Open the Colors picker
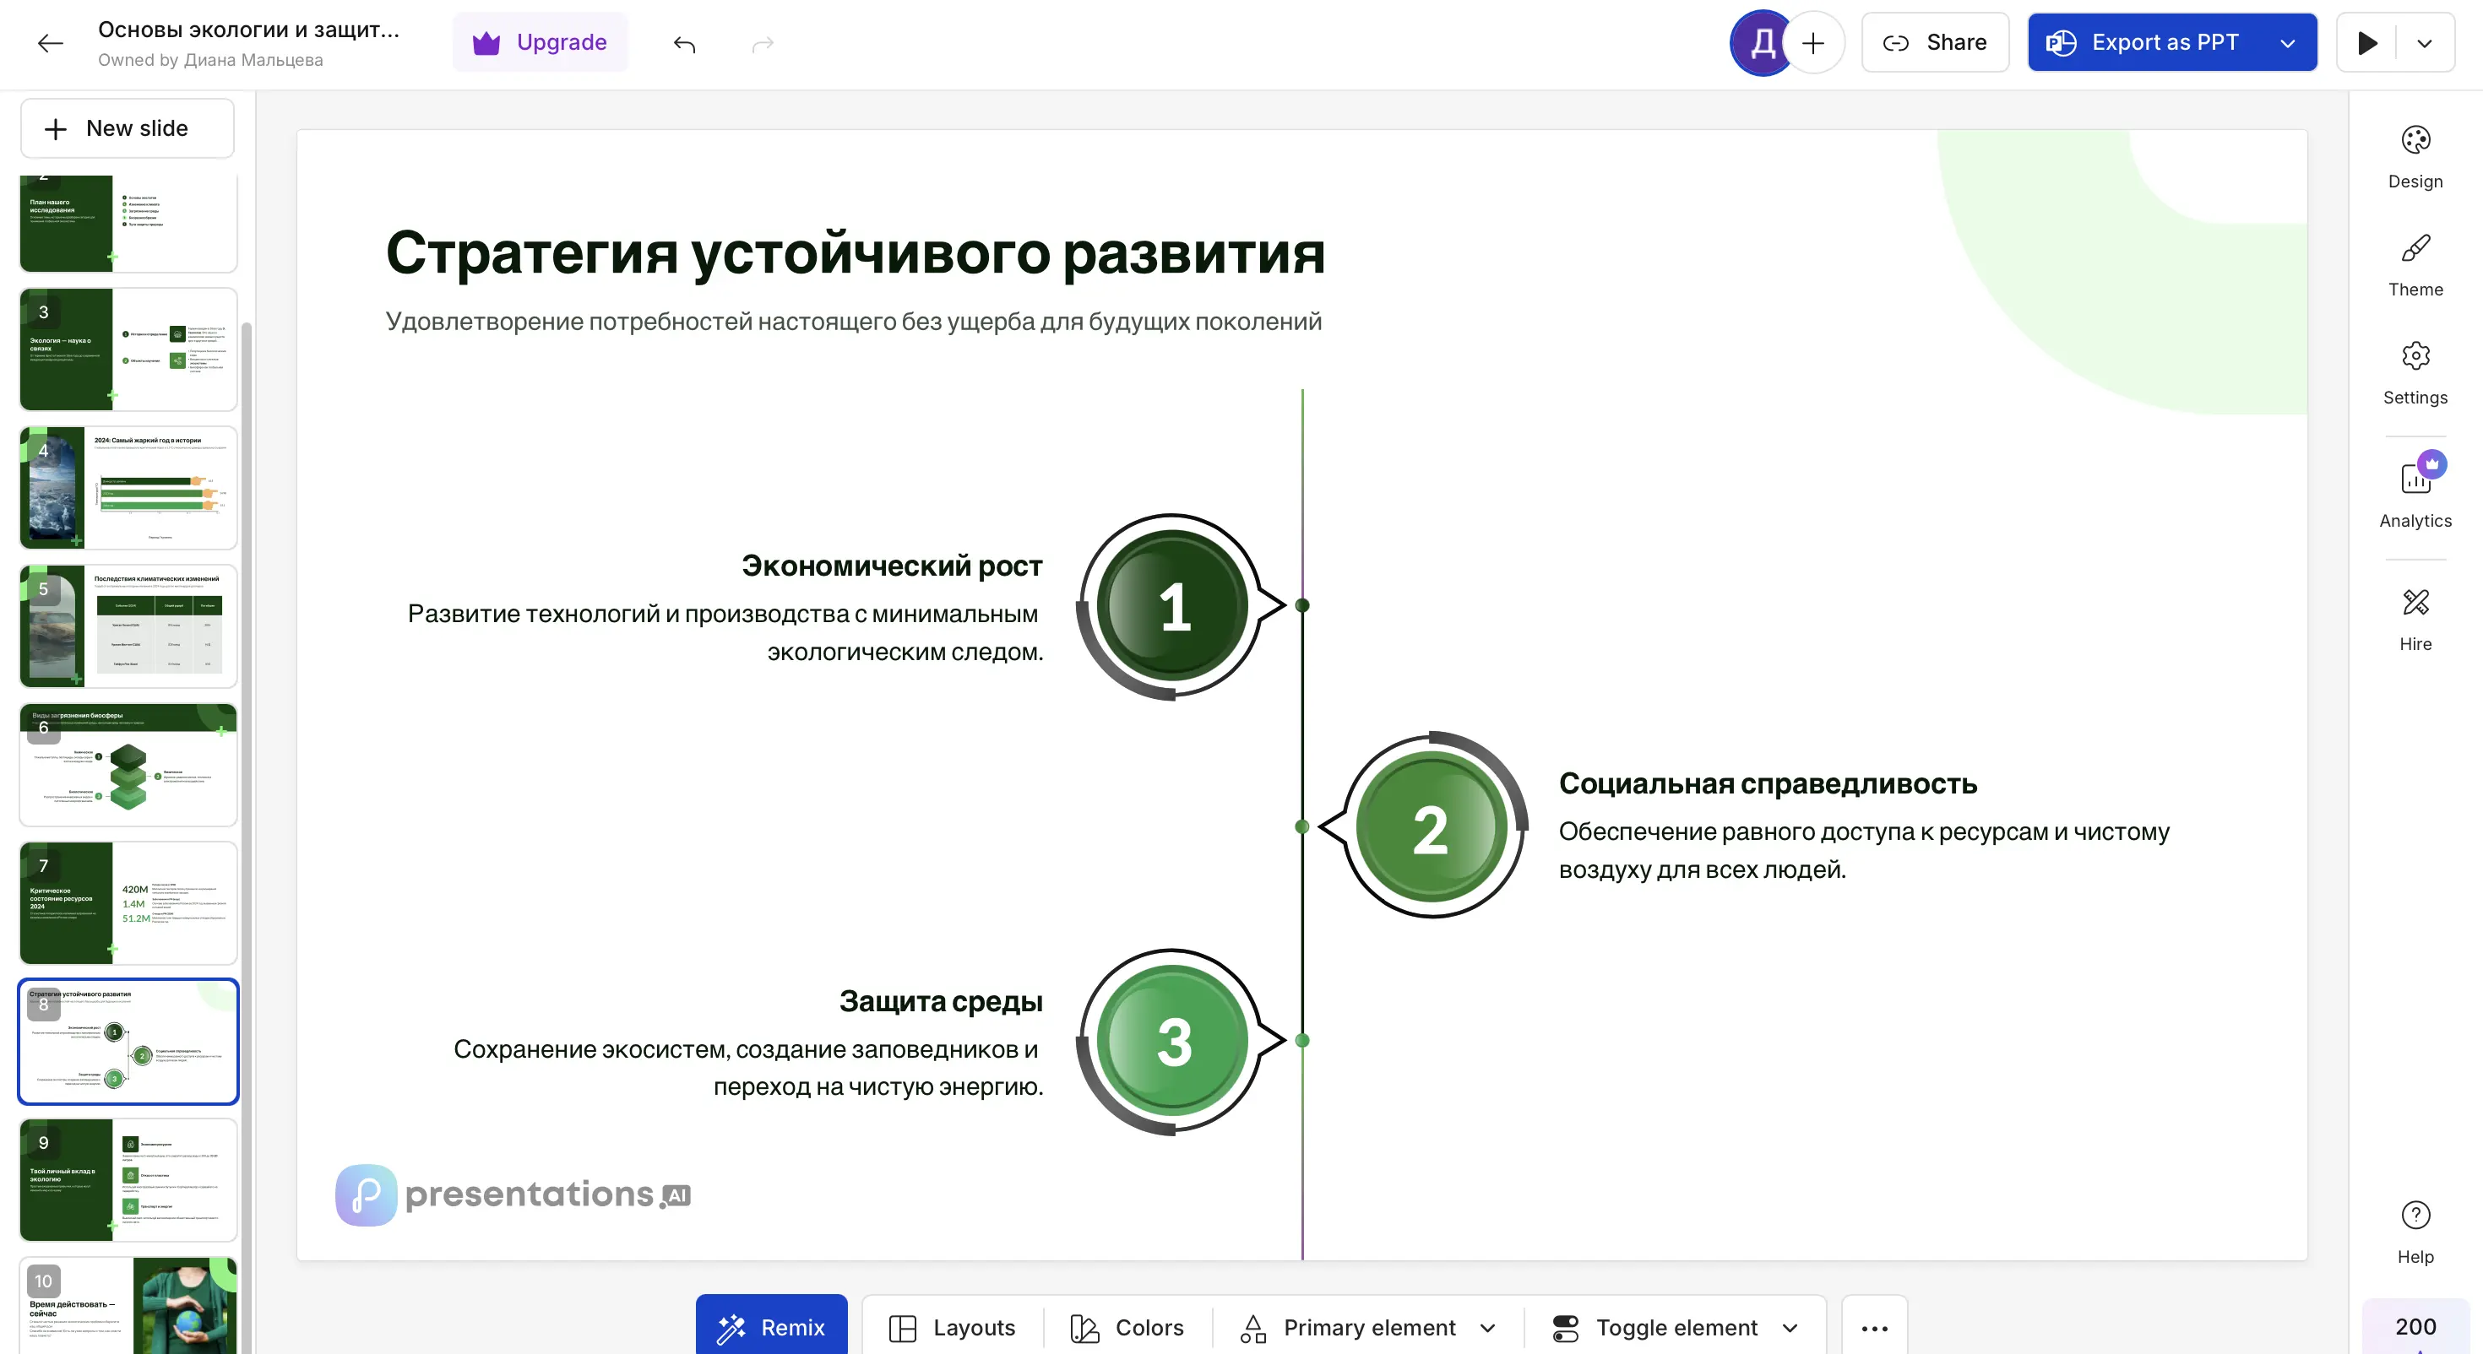Screen dimensions: 2483x1354 click(1127, 1327)
